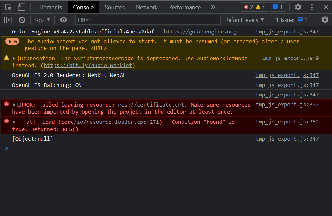This screenshot has width=332, height=216.
Task: Toggle the console sidebar panel
Action: pyautogui.click(x=8, y=20)
